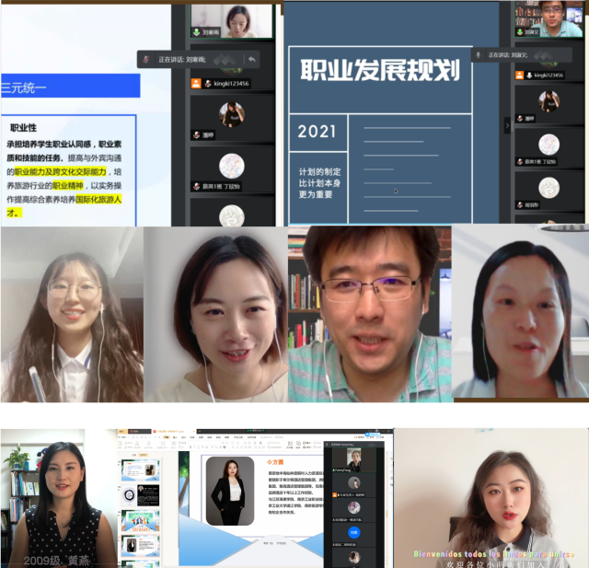Click the 2021 box on the slide

(318, 133)
